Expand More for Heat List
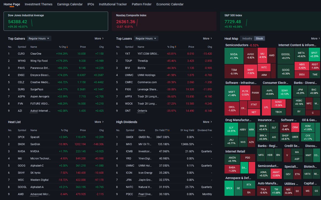 tap(99, 122)
